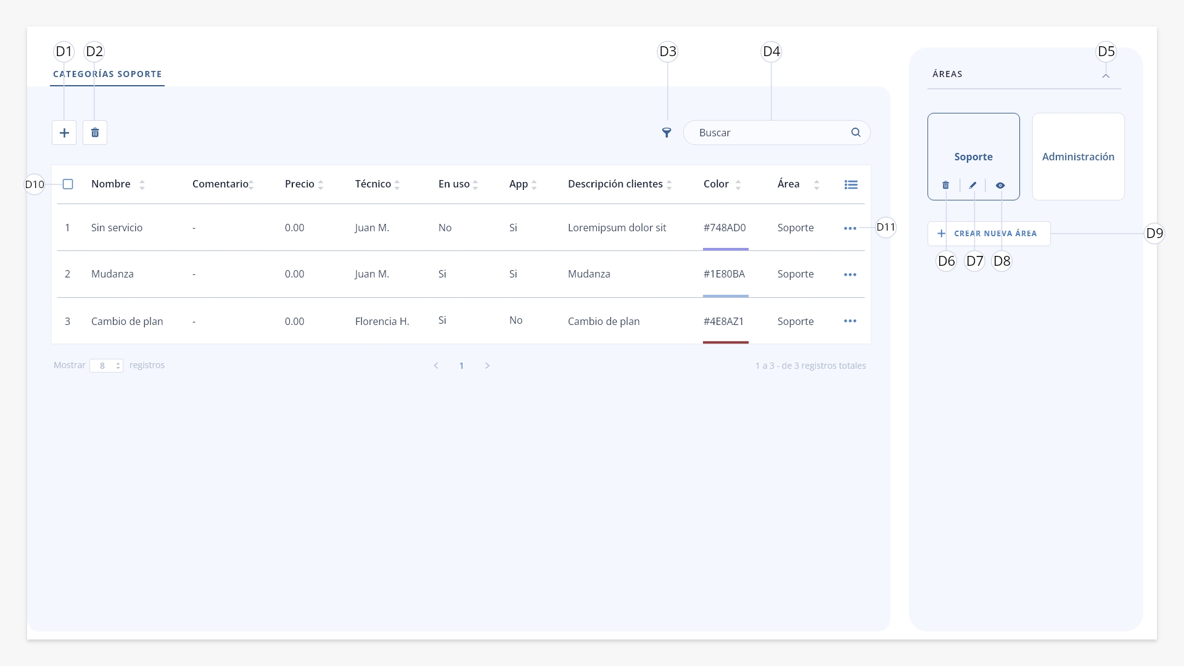Open three-dot menu for Cambio de plan
Image resolution: width=1184 pixels, height=666 pixels.
point(850,321)
